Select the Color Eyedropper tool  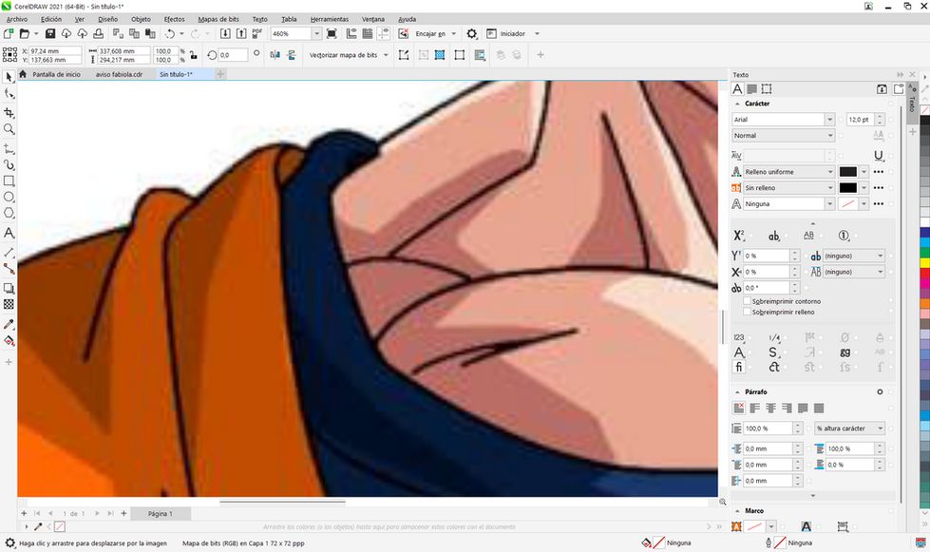click(x=9, y=324)
